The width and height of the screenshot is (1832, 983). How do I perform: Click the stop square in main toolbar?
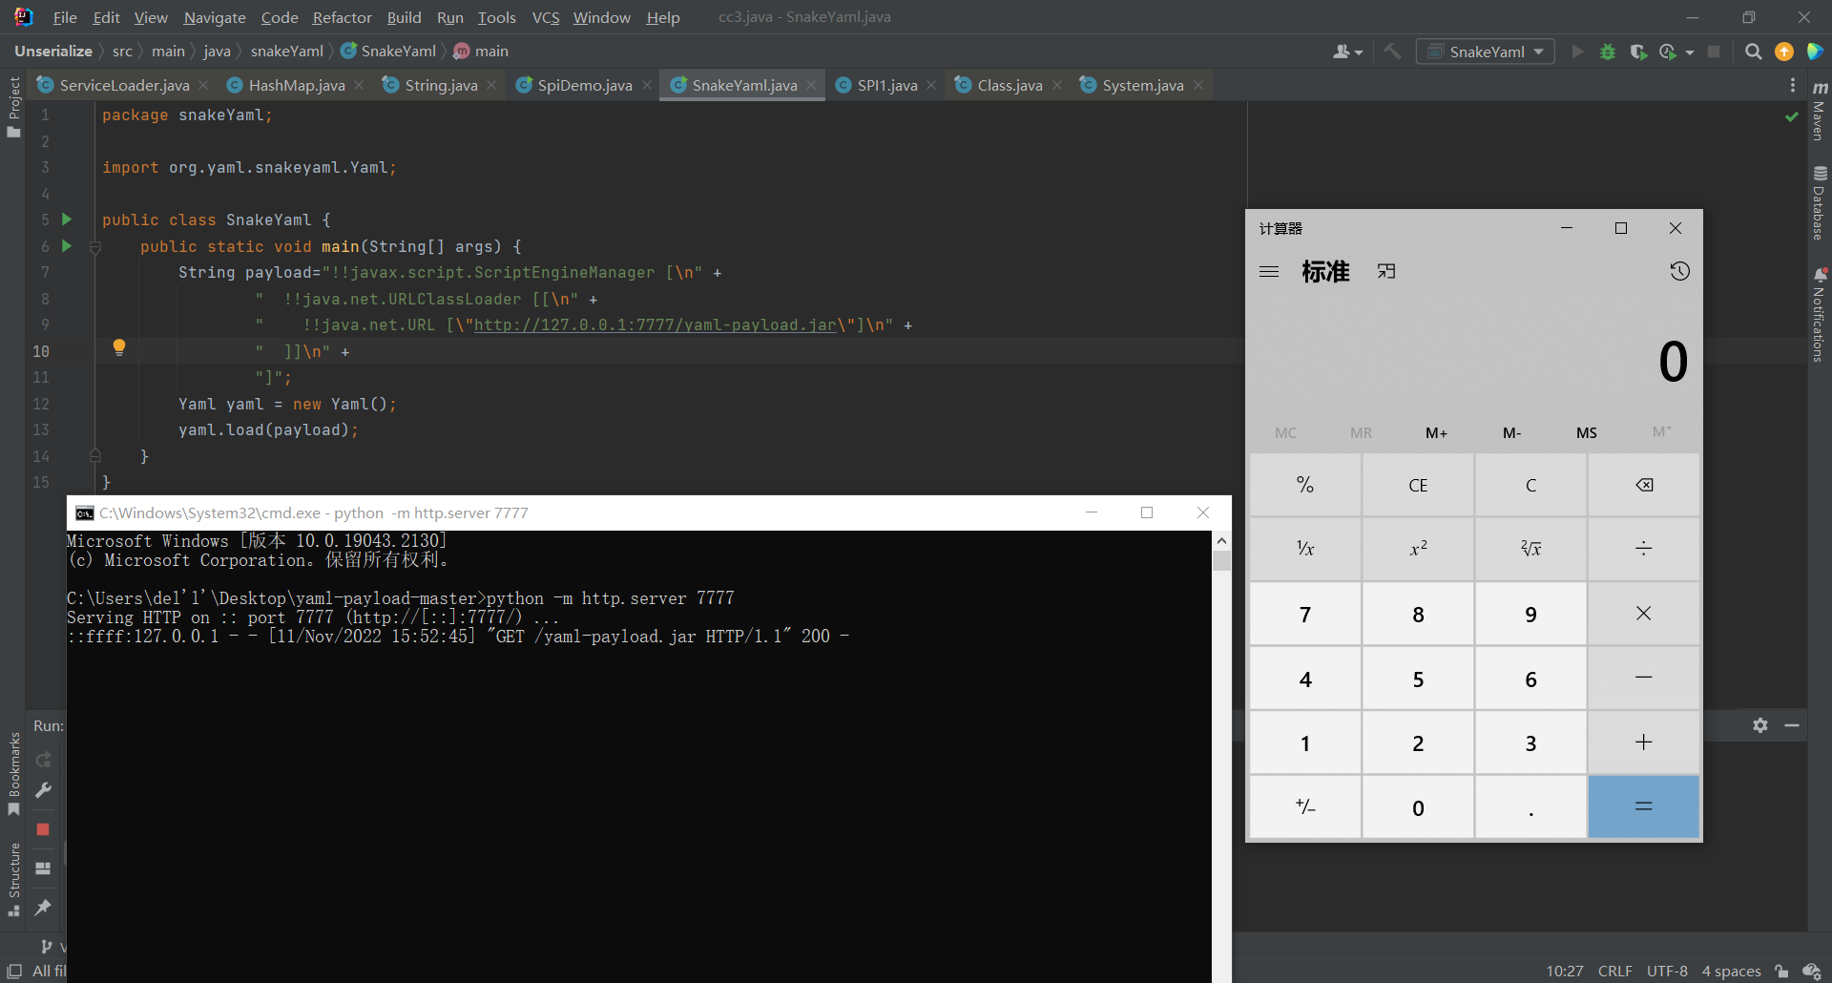(1714, 52)
